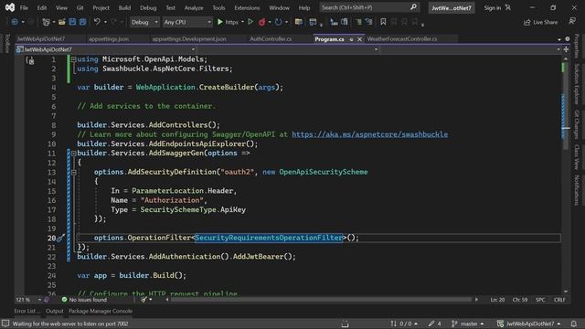Click the JwtWe...otNet7 solution name button
585x329 pixels.
tap(452, 7)
